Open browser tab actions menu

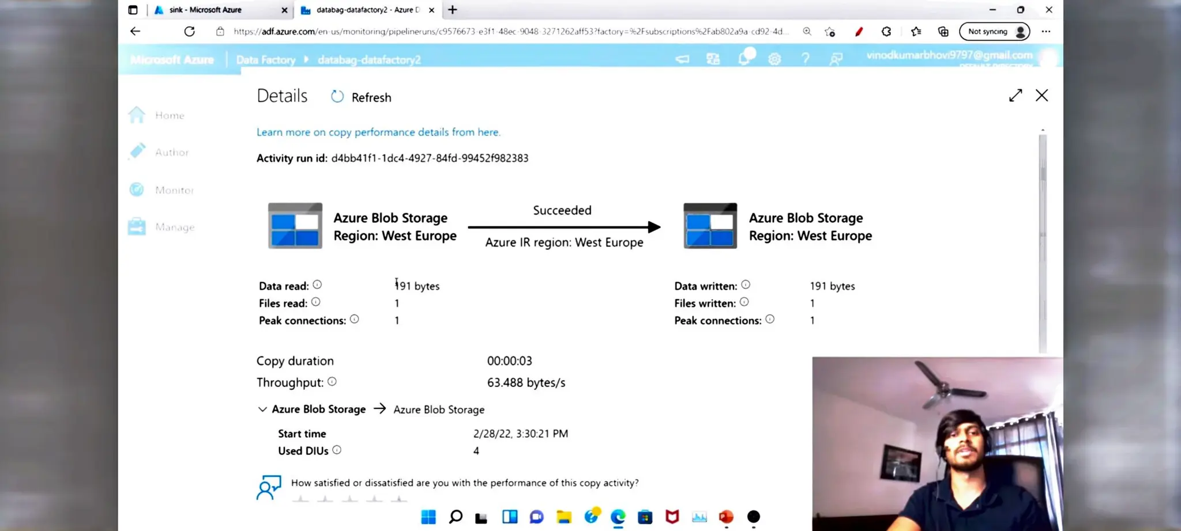coord(133,10)
